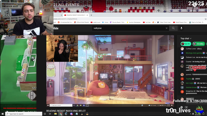The width and height of the screenshot is (207, 116).
Task: Open a new browser tab
Action: pyautogui.click(x=91, y=15)
